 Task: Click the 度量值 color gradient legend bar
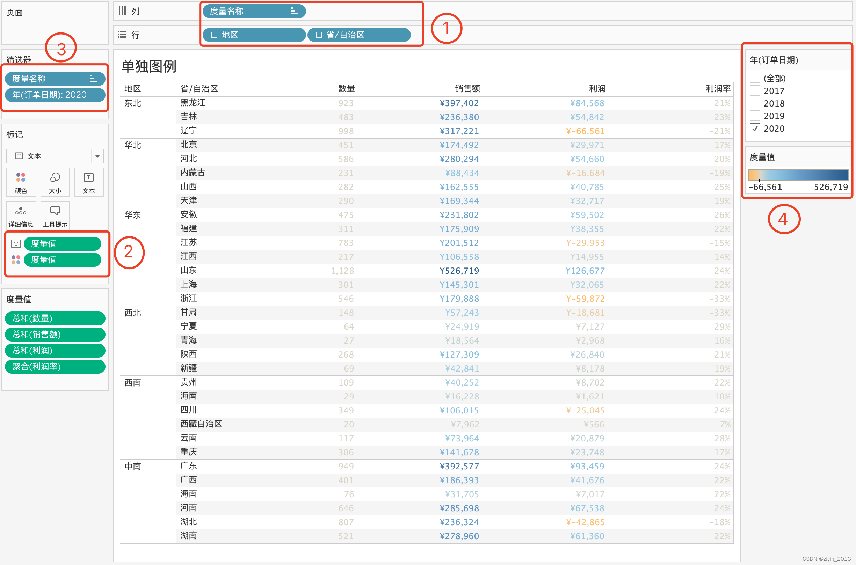coord(798,175)
